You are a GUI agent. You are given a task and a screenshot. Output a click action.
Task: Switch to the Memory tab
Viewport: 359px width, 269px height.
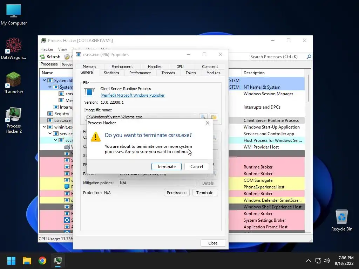89,67
